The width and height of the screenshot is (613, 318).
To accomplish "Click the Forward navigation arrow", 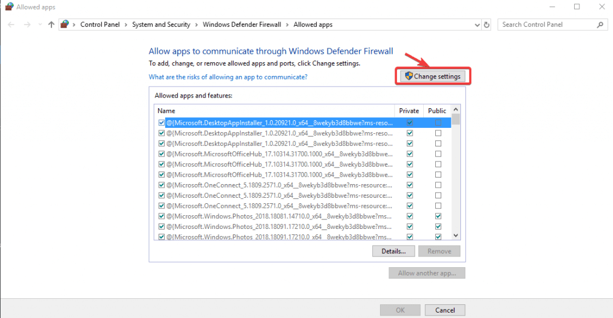I will (x=27, y=25).
